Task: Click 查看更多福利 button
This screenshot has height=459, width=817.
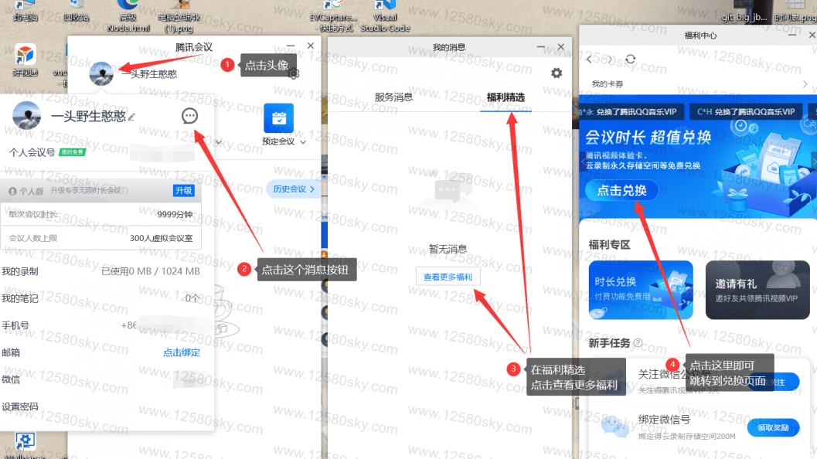Action: coord(448,277)
